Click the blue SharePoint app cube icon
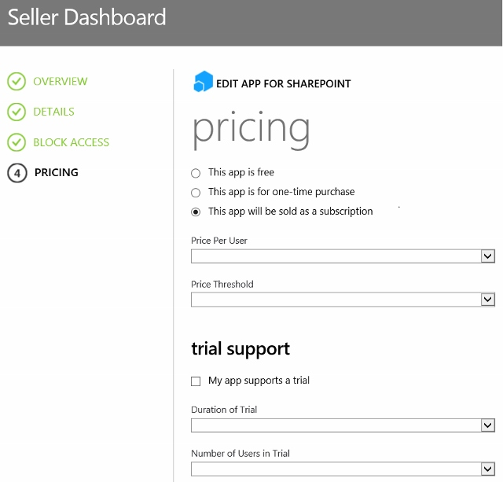 click(x=203, y=82)
